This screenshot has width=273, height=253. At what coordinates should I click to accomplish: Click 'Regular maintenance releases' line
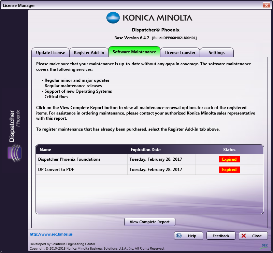[72, 86]
